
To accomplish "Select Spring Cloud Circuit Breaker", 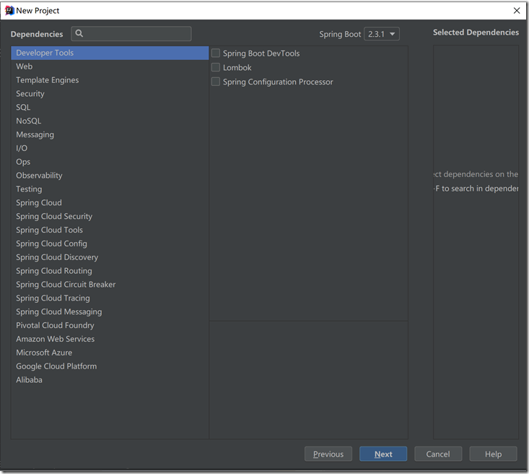I will coord(110,285).
